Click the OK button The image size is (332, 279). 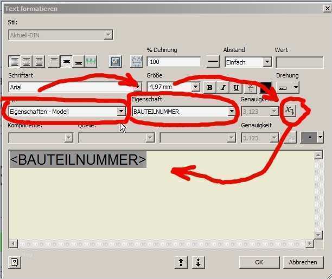[x=259, y=262]
